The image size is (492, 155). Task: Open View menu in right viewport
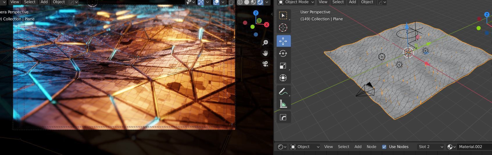point(323,2)
